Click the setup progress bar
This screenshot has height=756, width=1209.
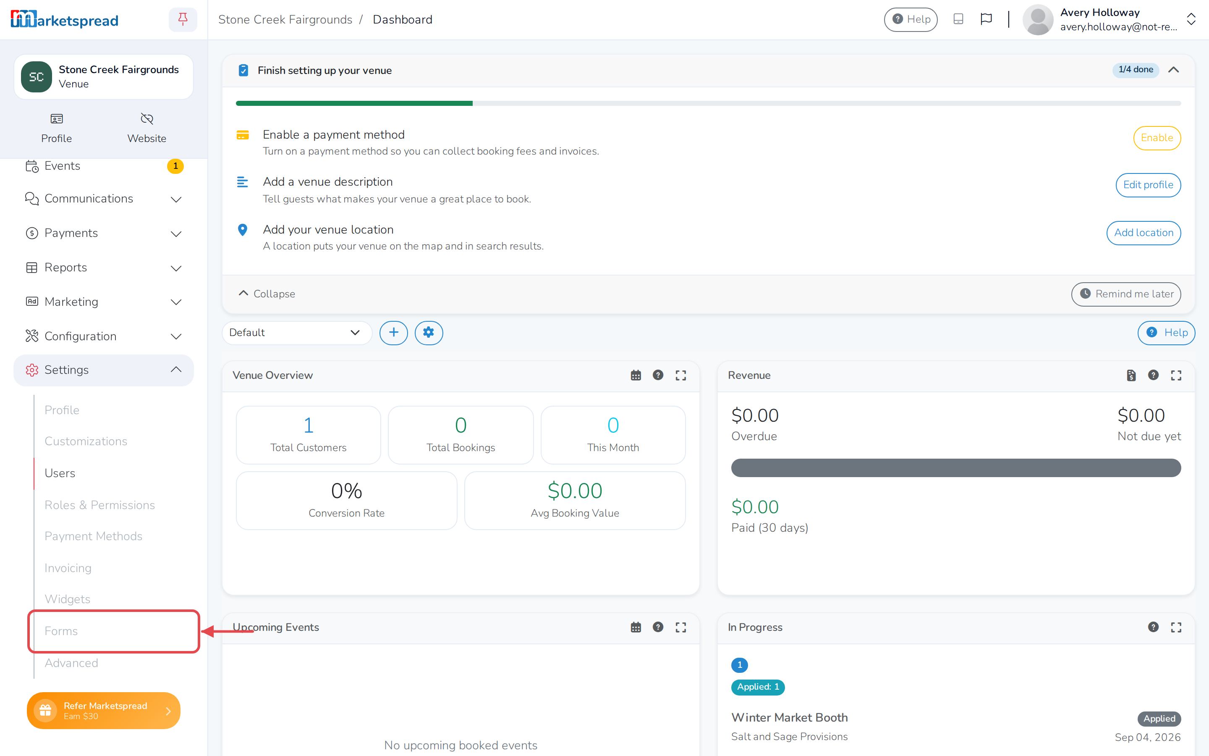[708, 103]
